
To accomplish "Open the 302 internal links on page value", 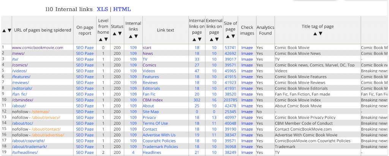I will click(197, 100).
